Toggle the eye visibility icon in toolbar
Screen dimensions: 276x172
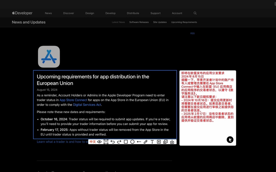(99, 142)
